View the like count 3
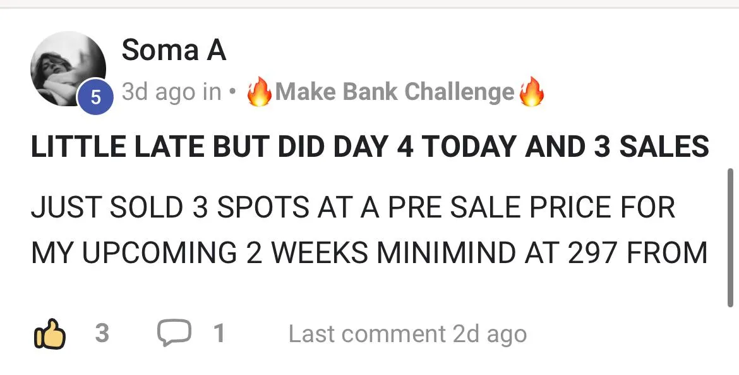 (102, 333)
